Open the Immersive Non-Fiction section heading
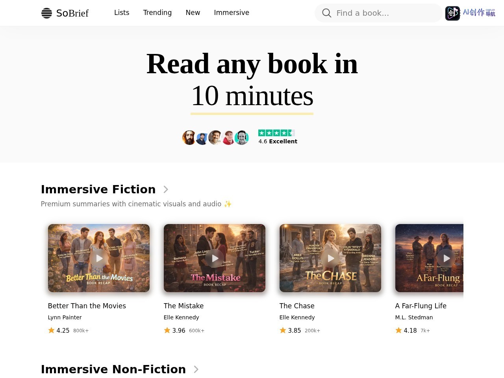 click(113, 369)
